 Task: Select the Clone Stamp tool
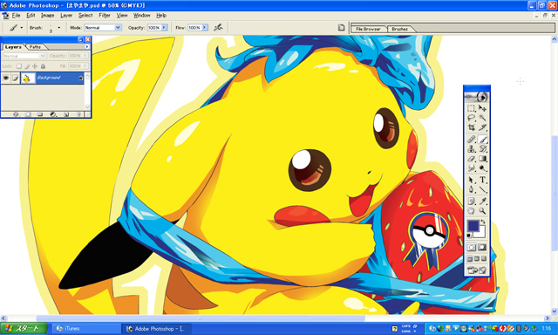point(472,149)
